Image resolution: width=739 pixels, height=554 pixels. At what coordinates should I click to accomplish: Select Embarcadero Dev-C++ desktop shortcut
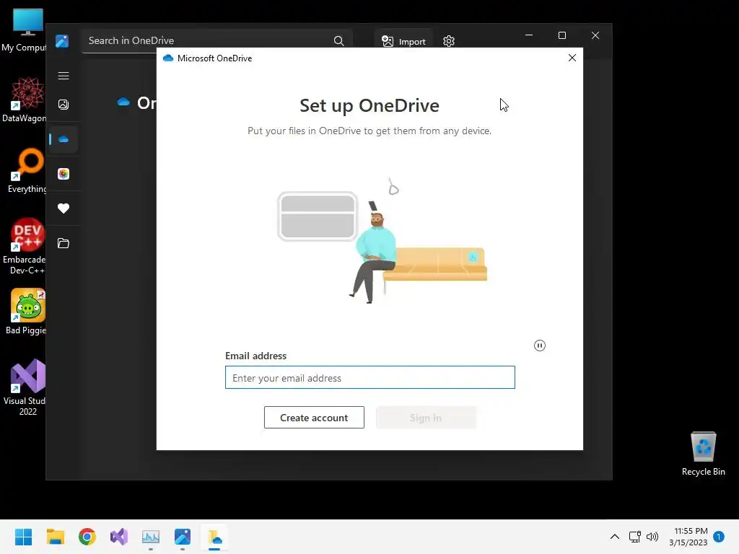26,247
